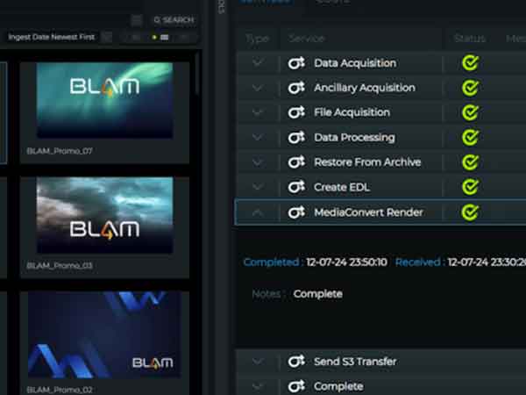
Task: Open the list menu icon left of SEARCH
Action: click(137, 20)
